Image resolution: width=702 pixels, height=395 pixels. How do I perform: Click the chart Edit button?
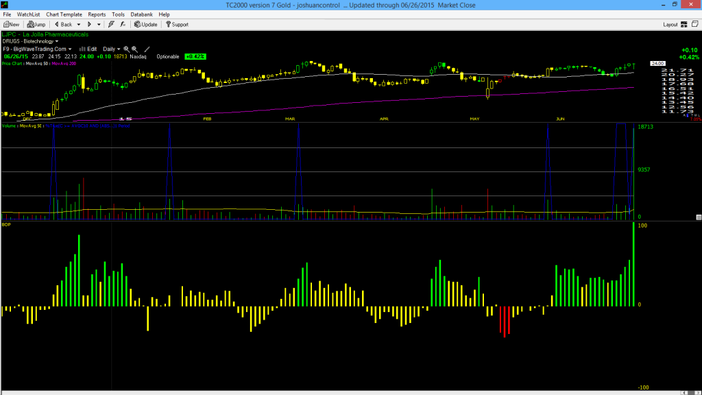point(88,49)
